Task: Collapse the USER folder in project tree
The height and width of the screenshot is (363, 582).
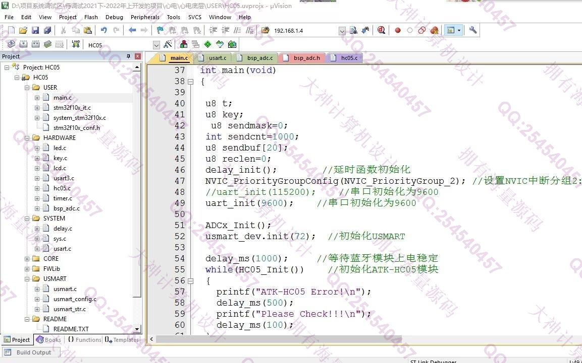Action: [27, 88]
